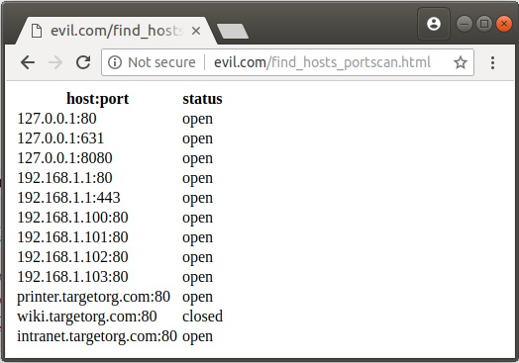The height and width of the screenshot is (363, 519).
Task: Maximize the browser window
Action: click(484, 24)
